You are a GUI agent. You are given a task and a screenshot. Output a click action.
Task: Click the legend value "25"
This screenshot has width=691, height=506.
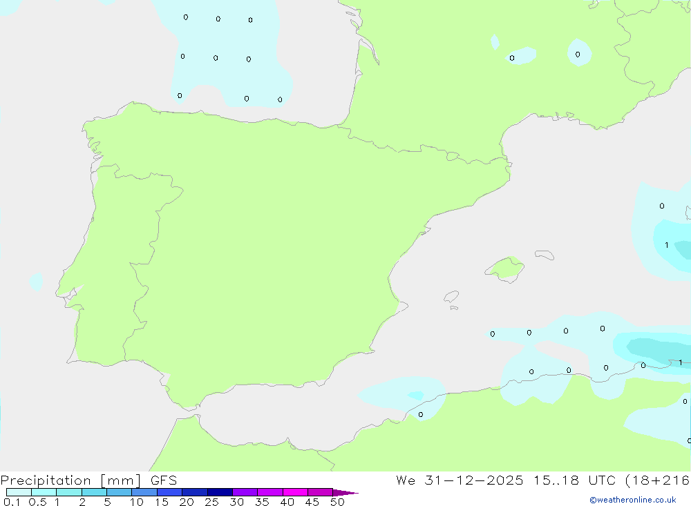(212, 502)
